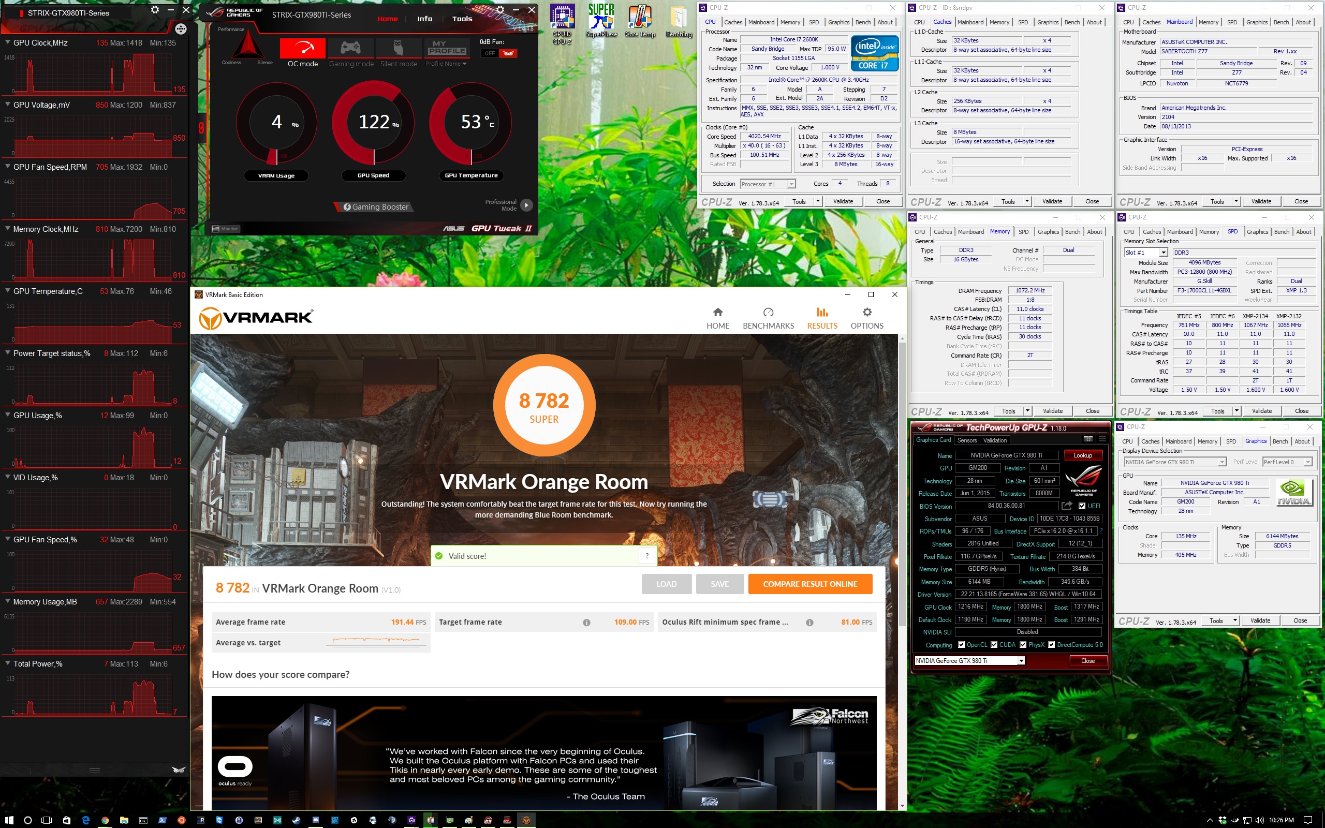
Task: Open Google Chrome from the taskbar
Action: (105, 820)
